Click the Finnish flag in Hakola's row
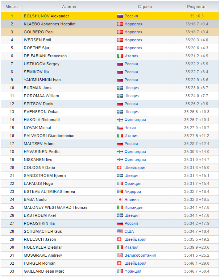Viewport: 220px width, 277px height. pos(120,120)
